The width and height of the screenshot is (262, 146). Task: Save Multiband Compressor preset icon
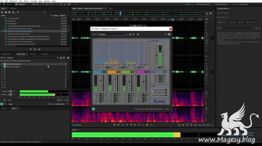tap(130, 34)
